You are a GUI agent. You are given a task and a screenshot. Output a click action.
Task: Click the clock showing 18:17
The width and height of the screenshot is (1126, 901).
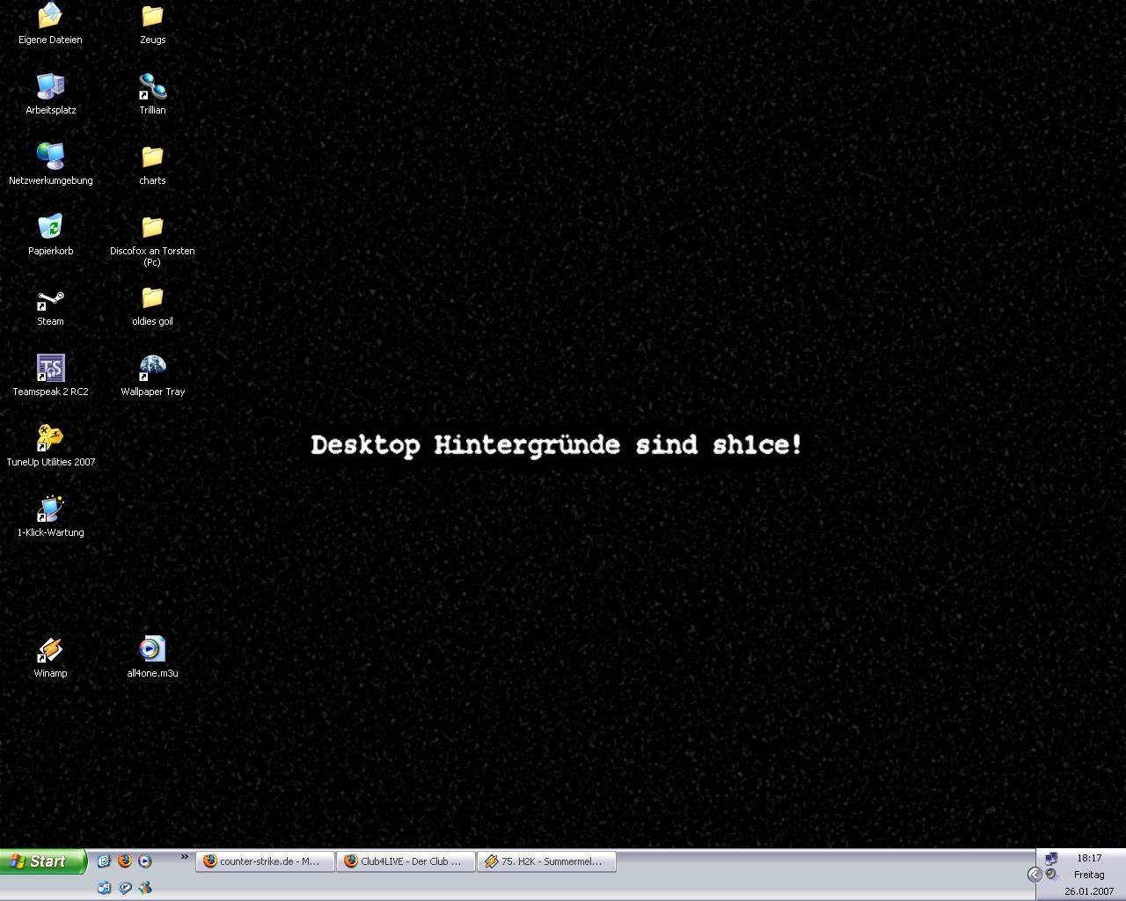[1089, 858]
